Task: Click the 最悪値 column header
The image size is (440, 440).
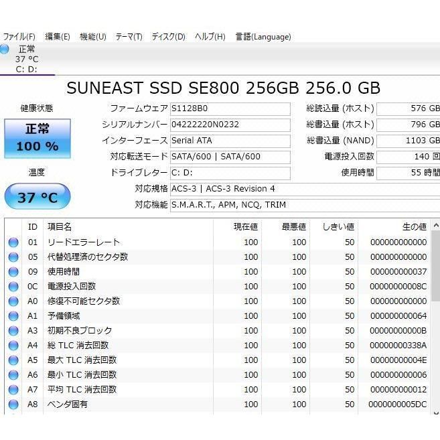Action: [x=286, y=227]
